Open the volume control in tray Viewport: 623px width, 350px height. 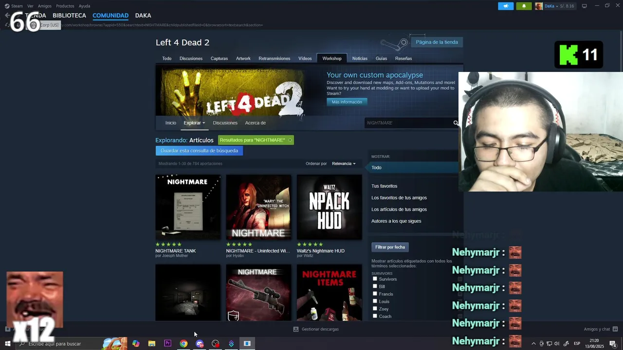(557, 344)
